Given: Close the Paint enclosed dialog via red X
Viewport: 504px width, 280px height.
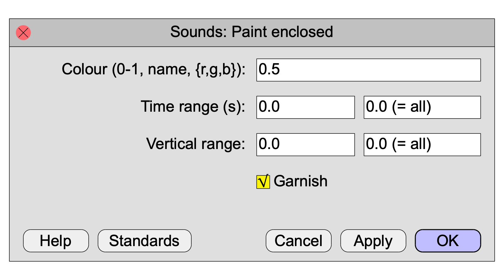Looking at the screenshot, I should [x=23, y=33].
